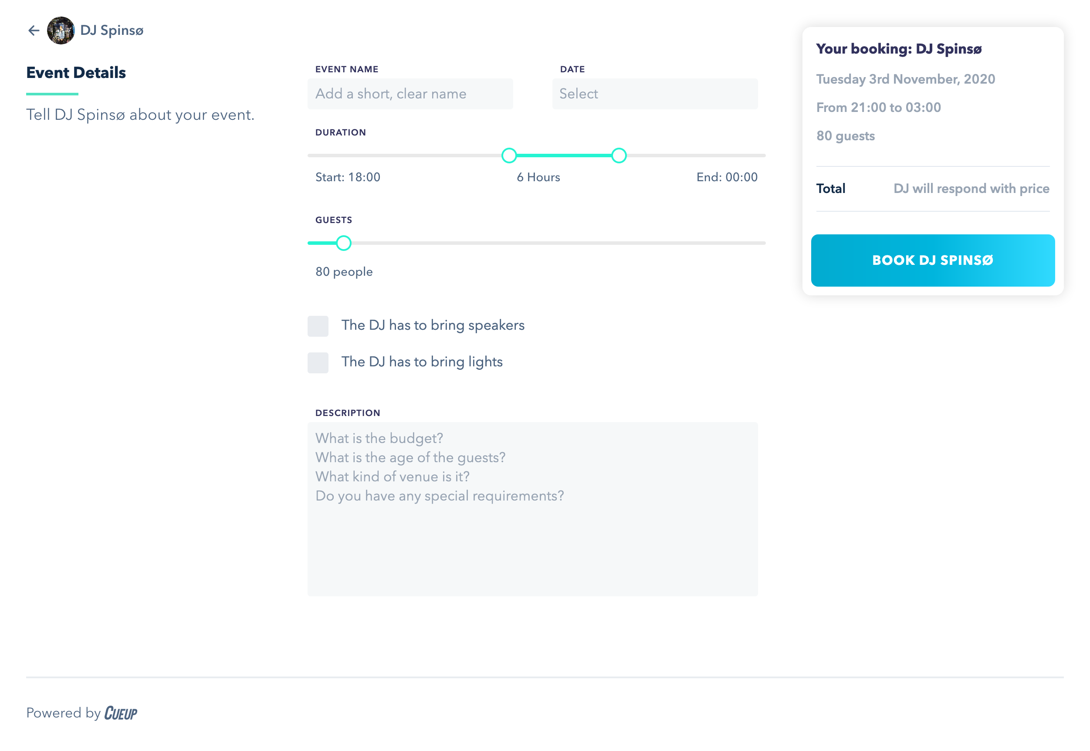Click the Book DJ Spinsø button

932,260
